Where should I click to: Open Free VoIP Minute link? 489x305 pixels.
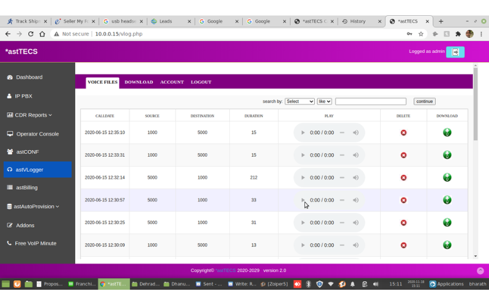coord(35,243)
